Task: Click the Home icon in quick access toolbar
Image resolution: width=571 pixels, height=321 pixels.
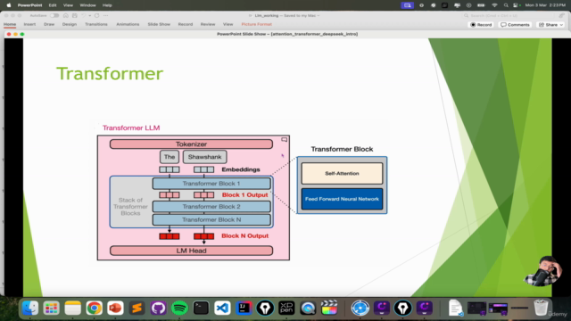Action: pos(65,16)
